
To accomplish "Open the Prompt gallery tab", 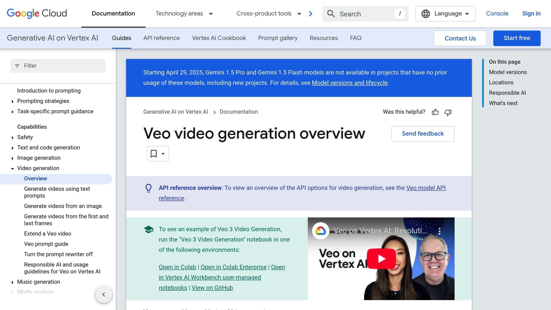I will (278, 38).
